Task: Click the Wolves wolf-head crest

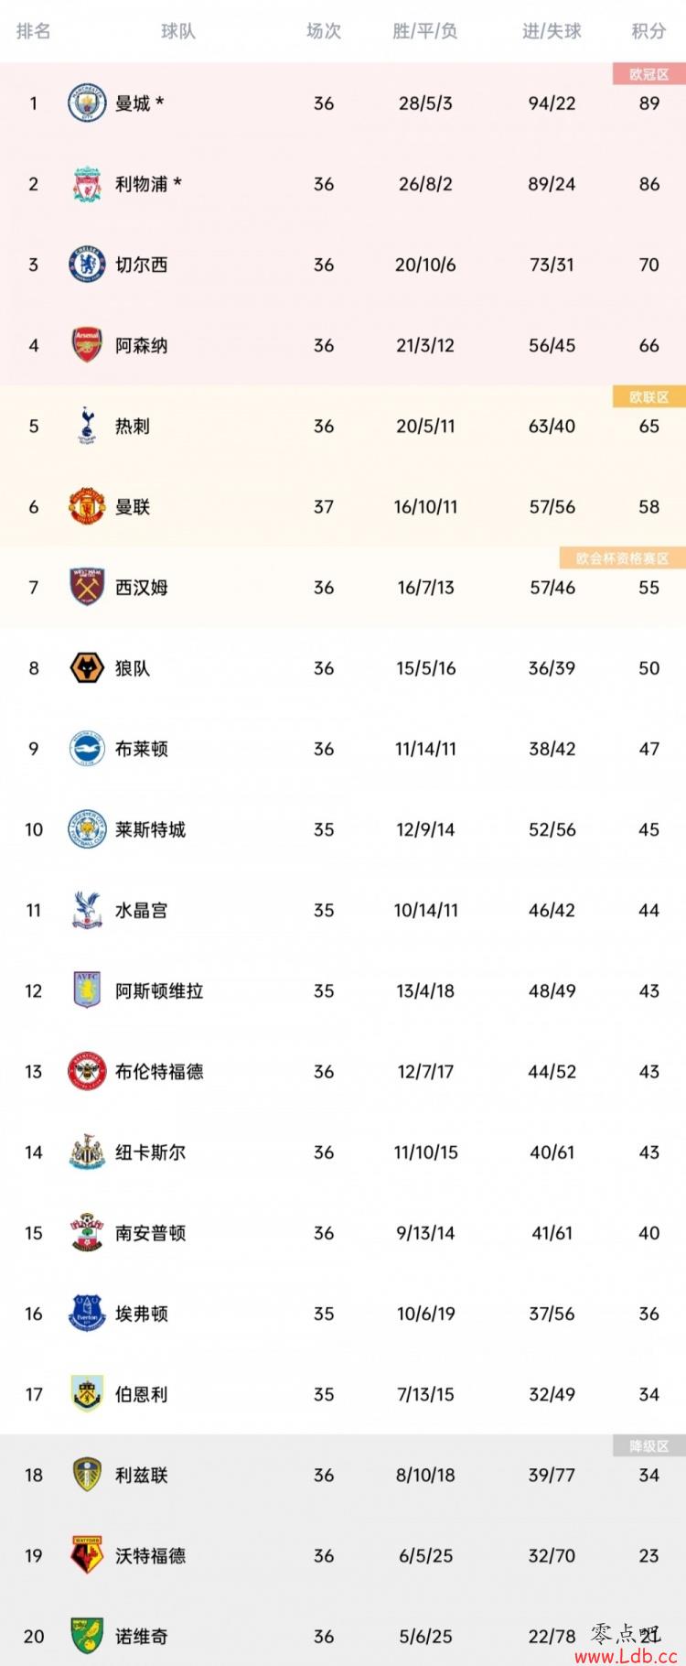Action: [88, 668]
